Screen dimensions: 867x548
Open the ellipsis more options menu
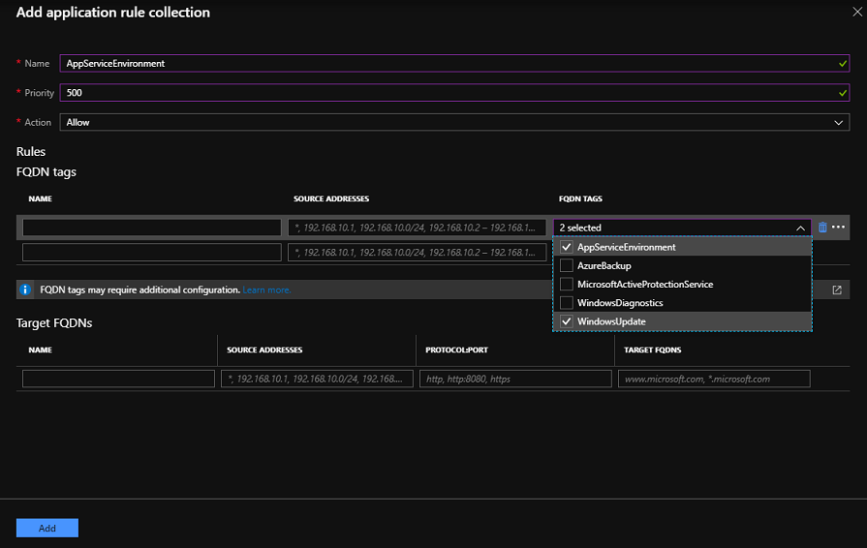[839, 228]
